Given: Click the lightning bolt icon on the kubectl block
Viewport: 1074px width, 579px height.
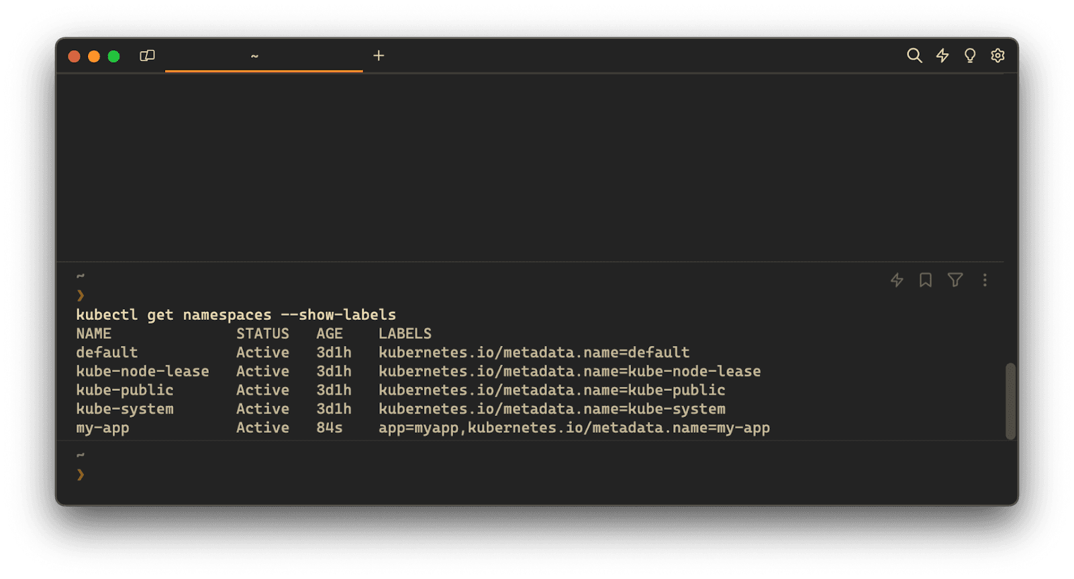Looking at the screenshot, I should click(x=897, y=280).
